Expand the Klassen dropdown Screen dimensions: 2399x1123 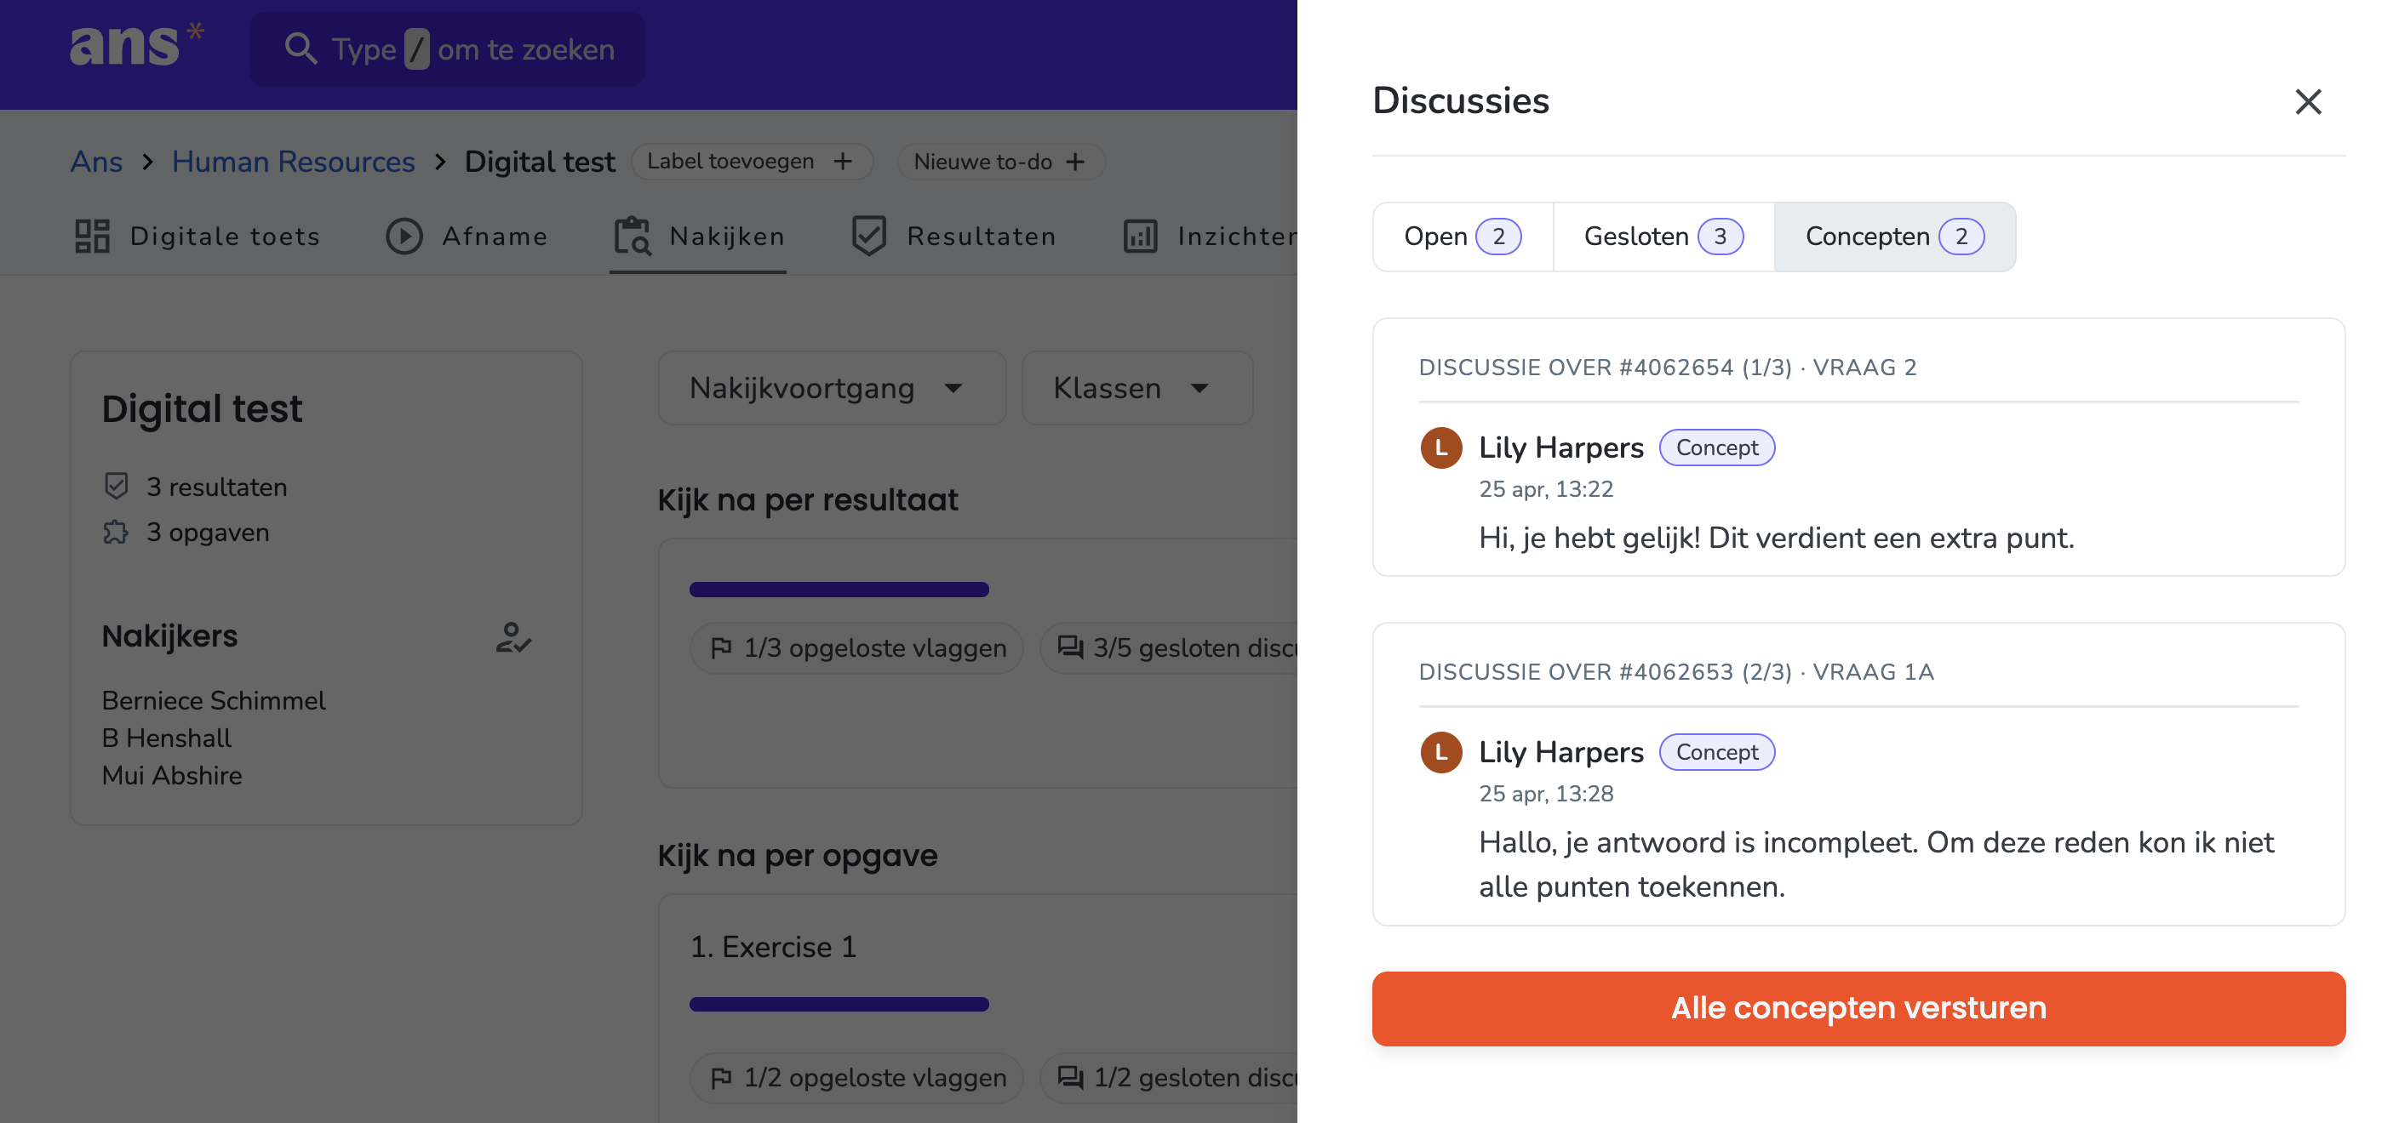point(1137,388)
